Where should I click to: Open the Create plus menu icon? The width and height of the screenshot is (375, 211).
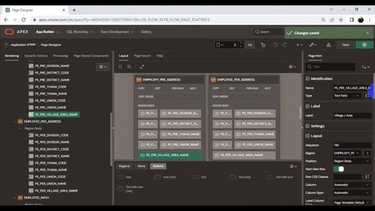299,45
